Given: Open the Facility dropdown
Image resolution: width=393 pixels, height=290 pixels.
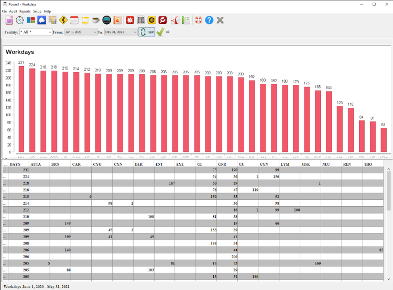Looking at the screenshot, I should (x=50, y=32).
